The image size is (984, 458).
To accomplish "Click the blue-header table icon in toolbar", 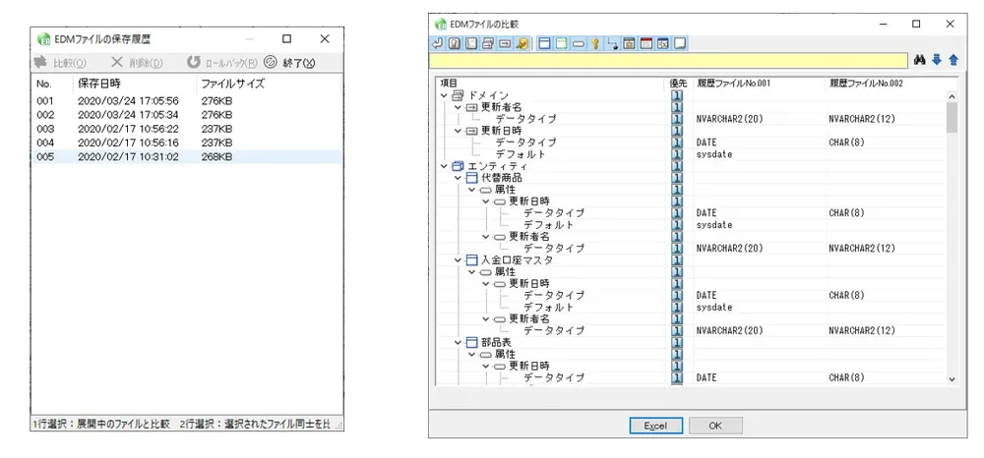I will click(x=662, y=43).
